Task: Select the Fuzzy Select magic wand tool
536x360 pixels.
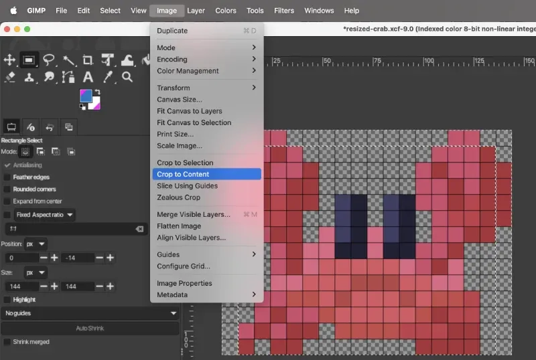Action: 69,60
